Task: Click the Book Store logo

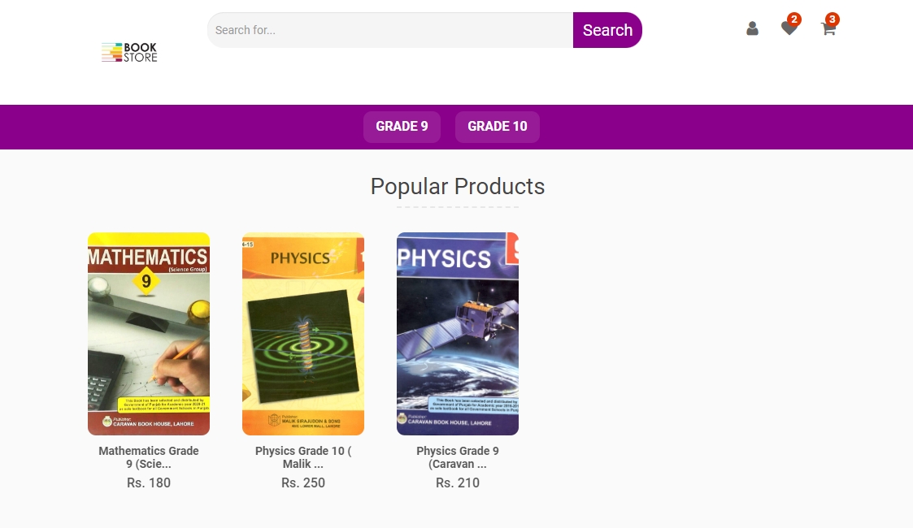Action: (129, 53)
